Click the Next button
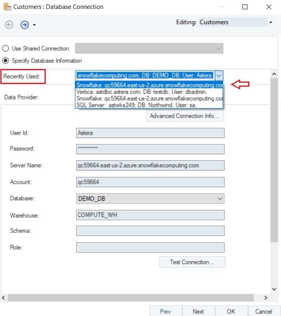The image size is (281, 316). coord(198,312)
